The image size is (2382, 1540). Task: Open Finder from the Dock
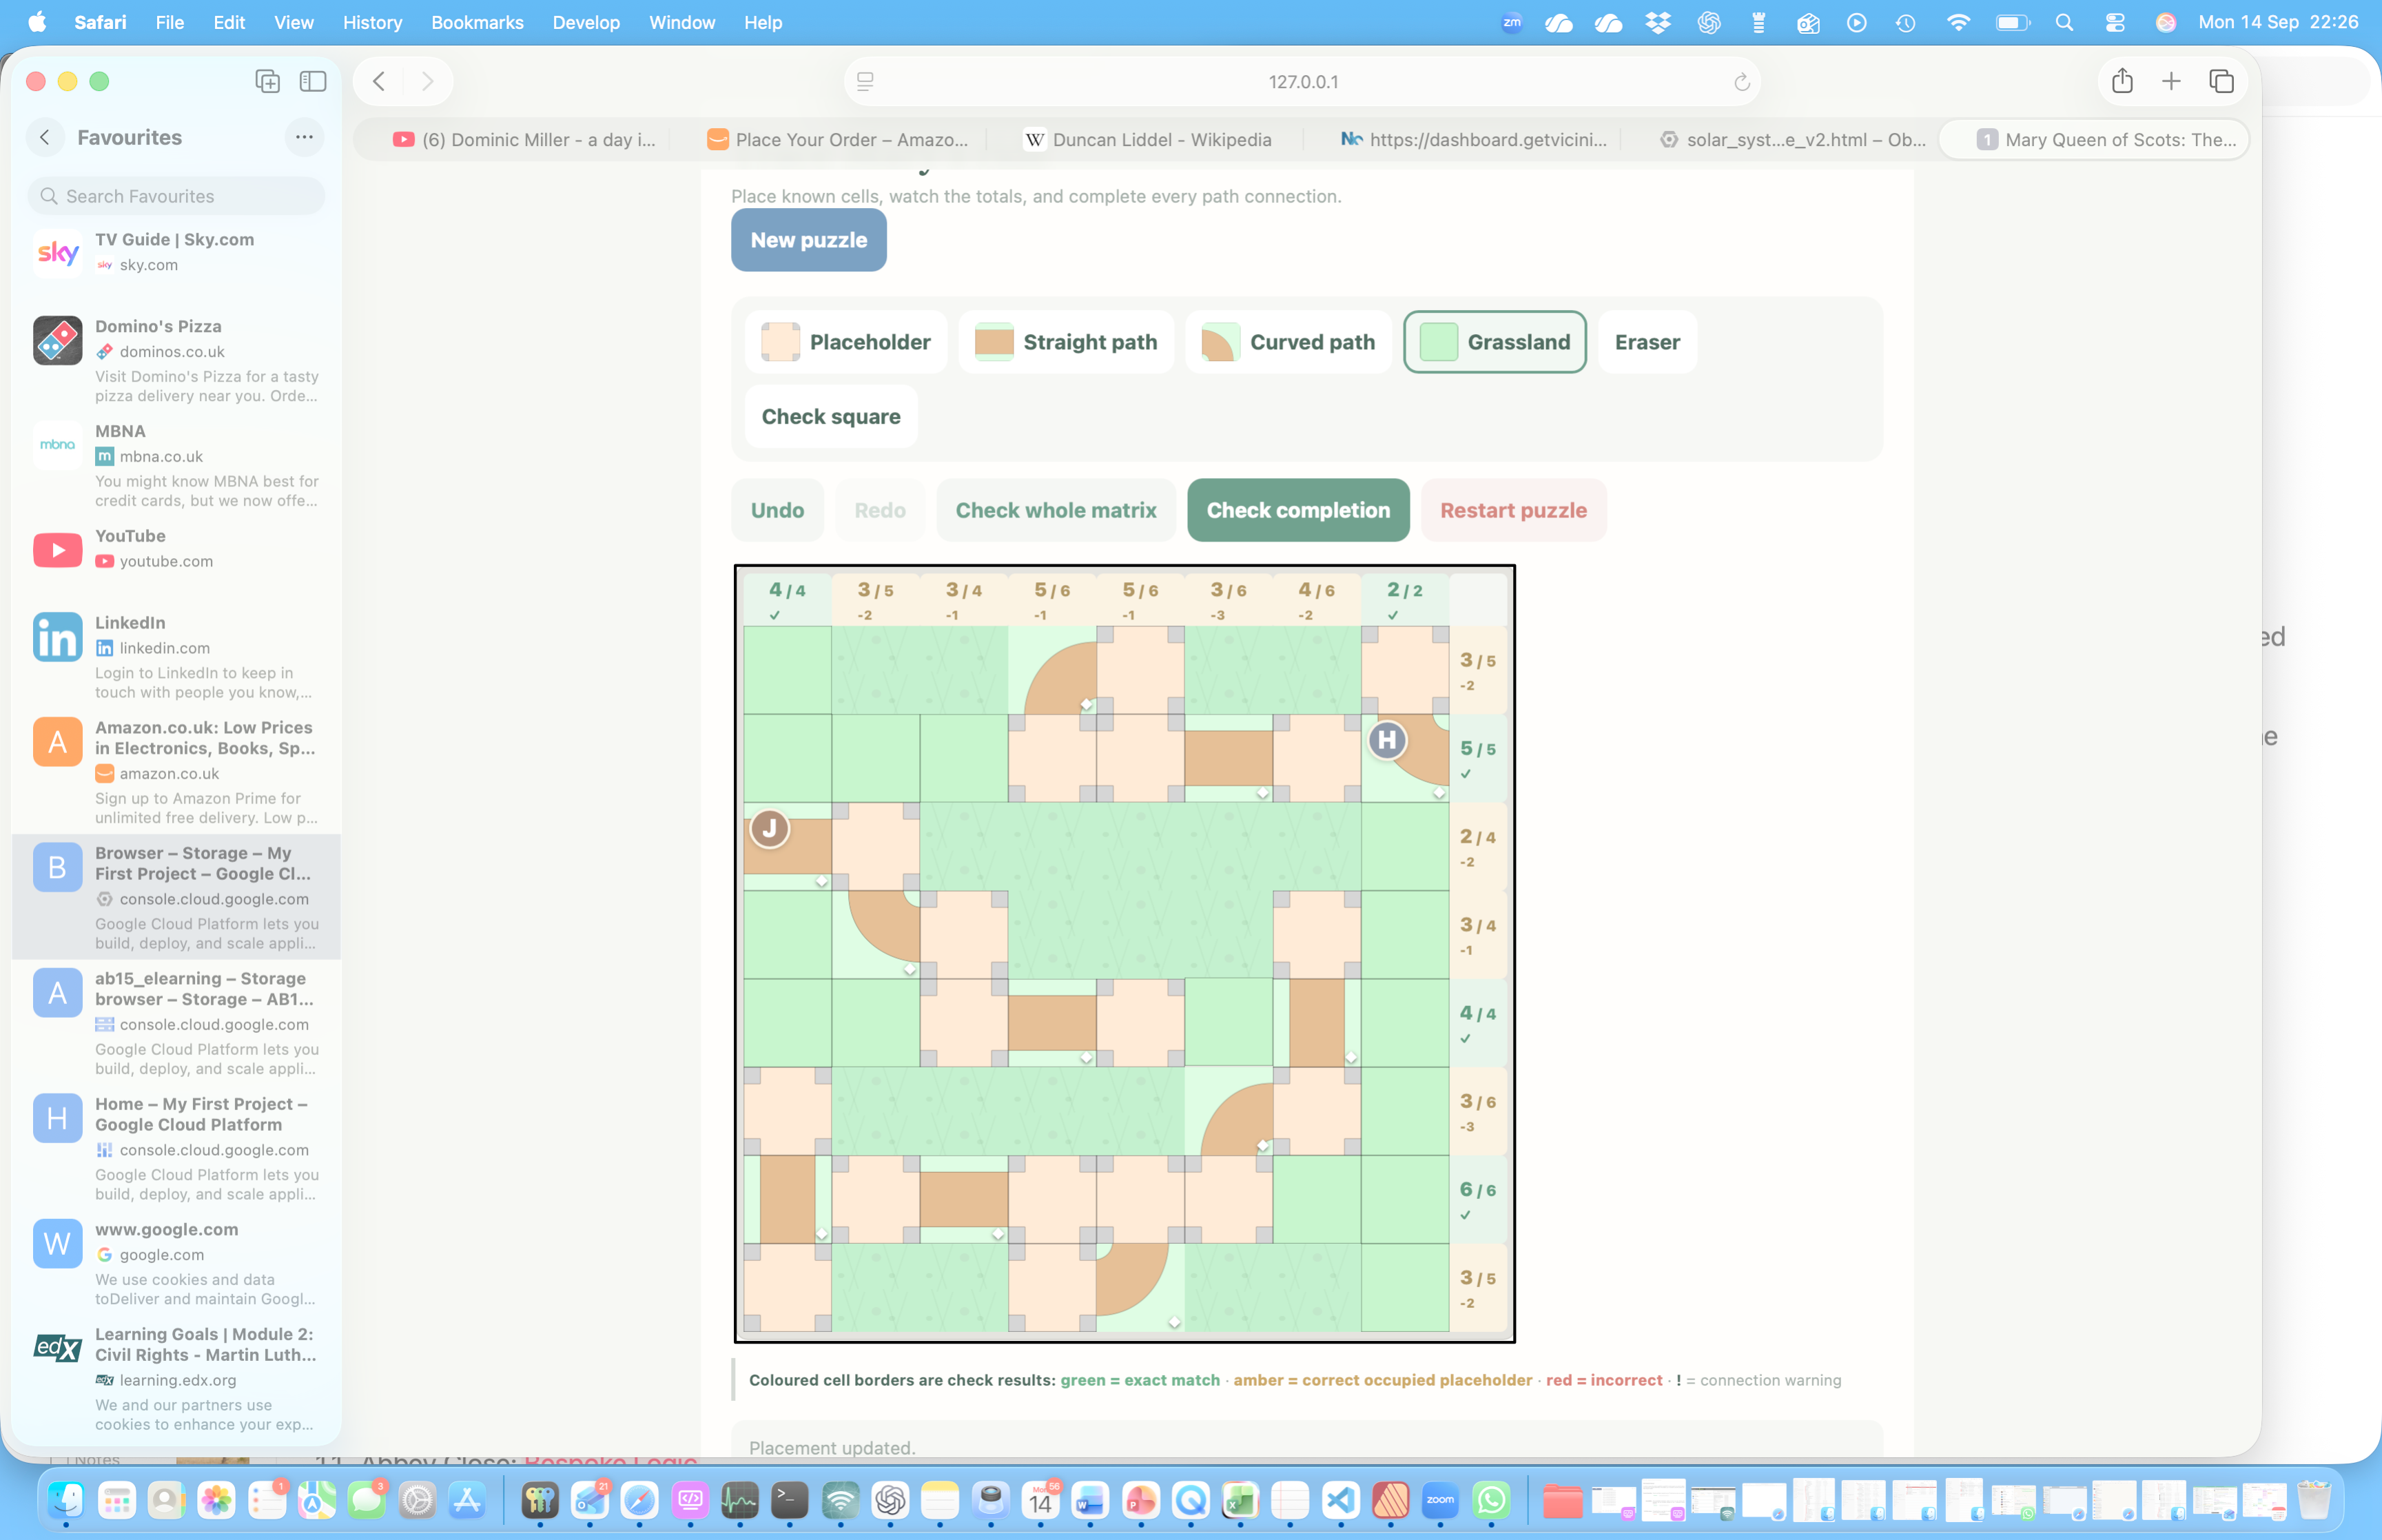pos(66,1499)
